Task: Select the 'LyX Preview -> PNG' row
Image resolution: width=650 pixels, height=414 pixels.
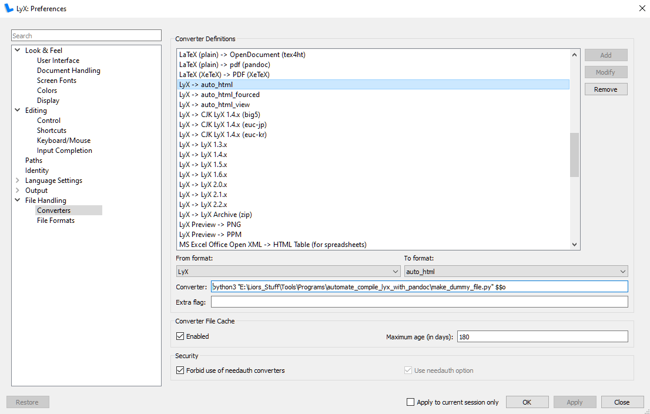Action: coord(373,225)
